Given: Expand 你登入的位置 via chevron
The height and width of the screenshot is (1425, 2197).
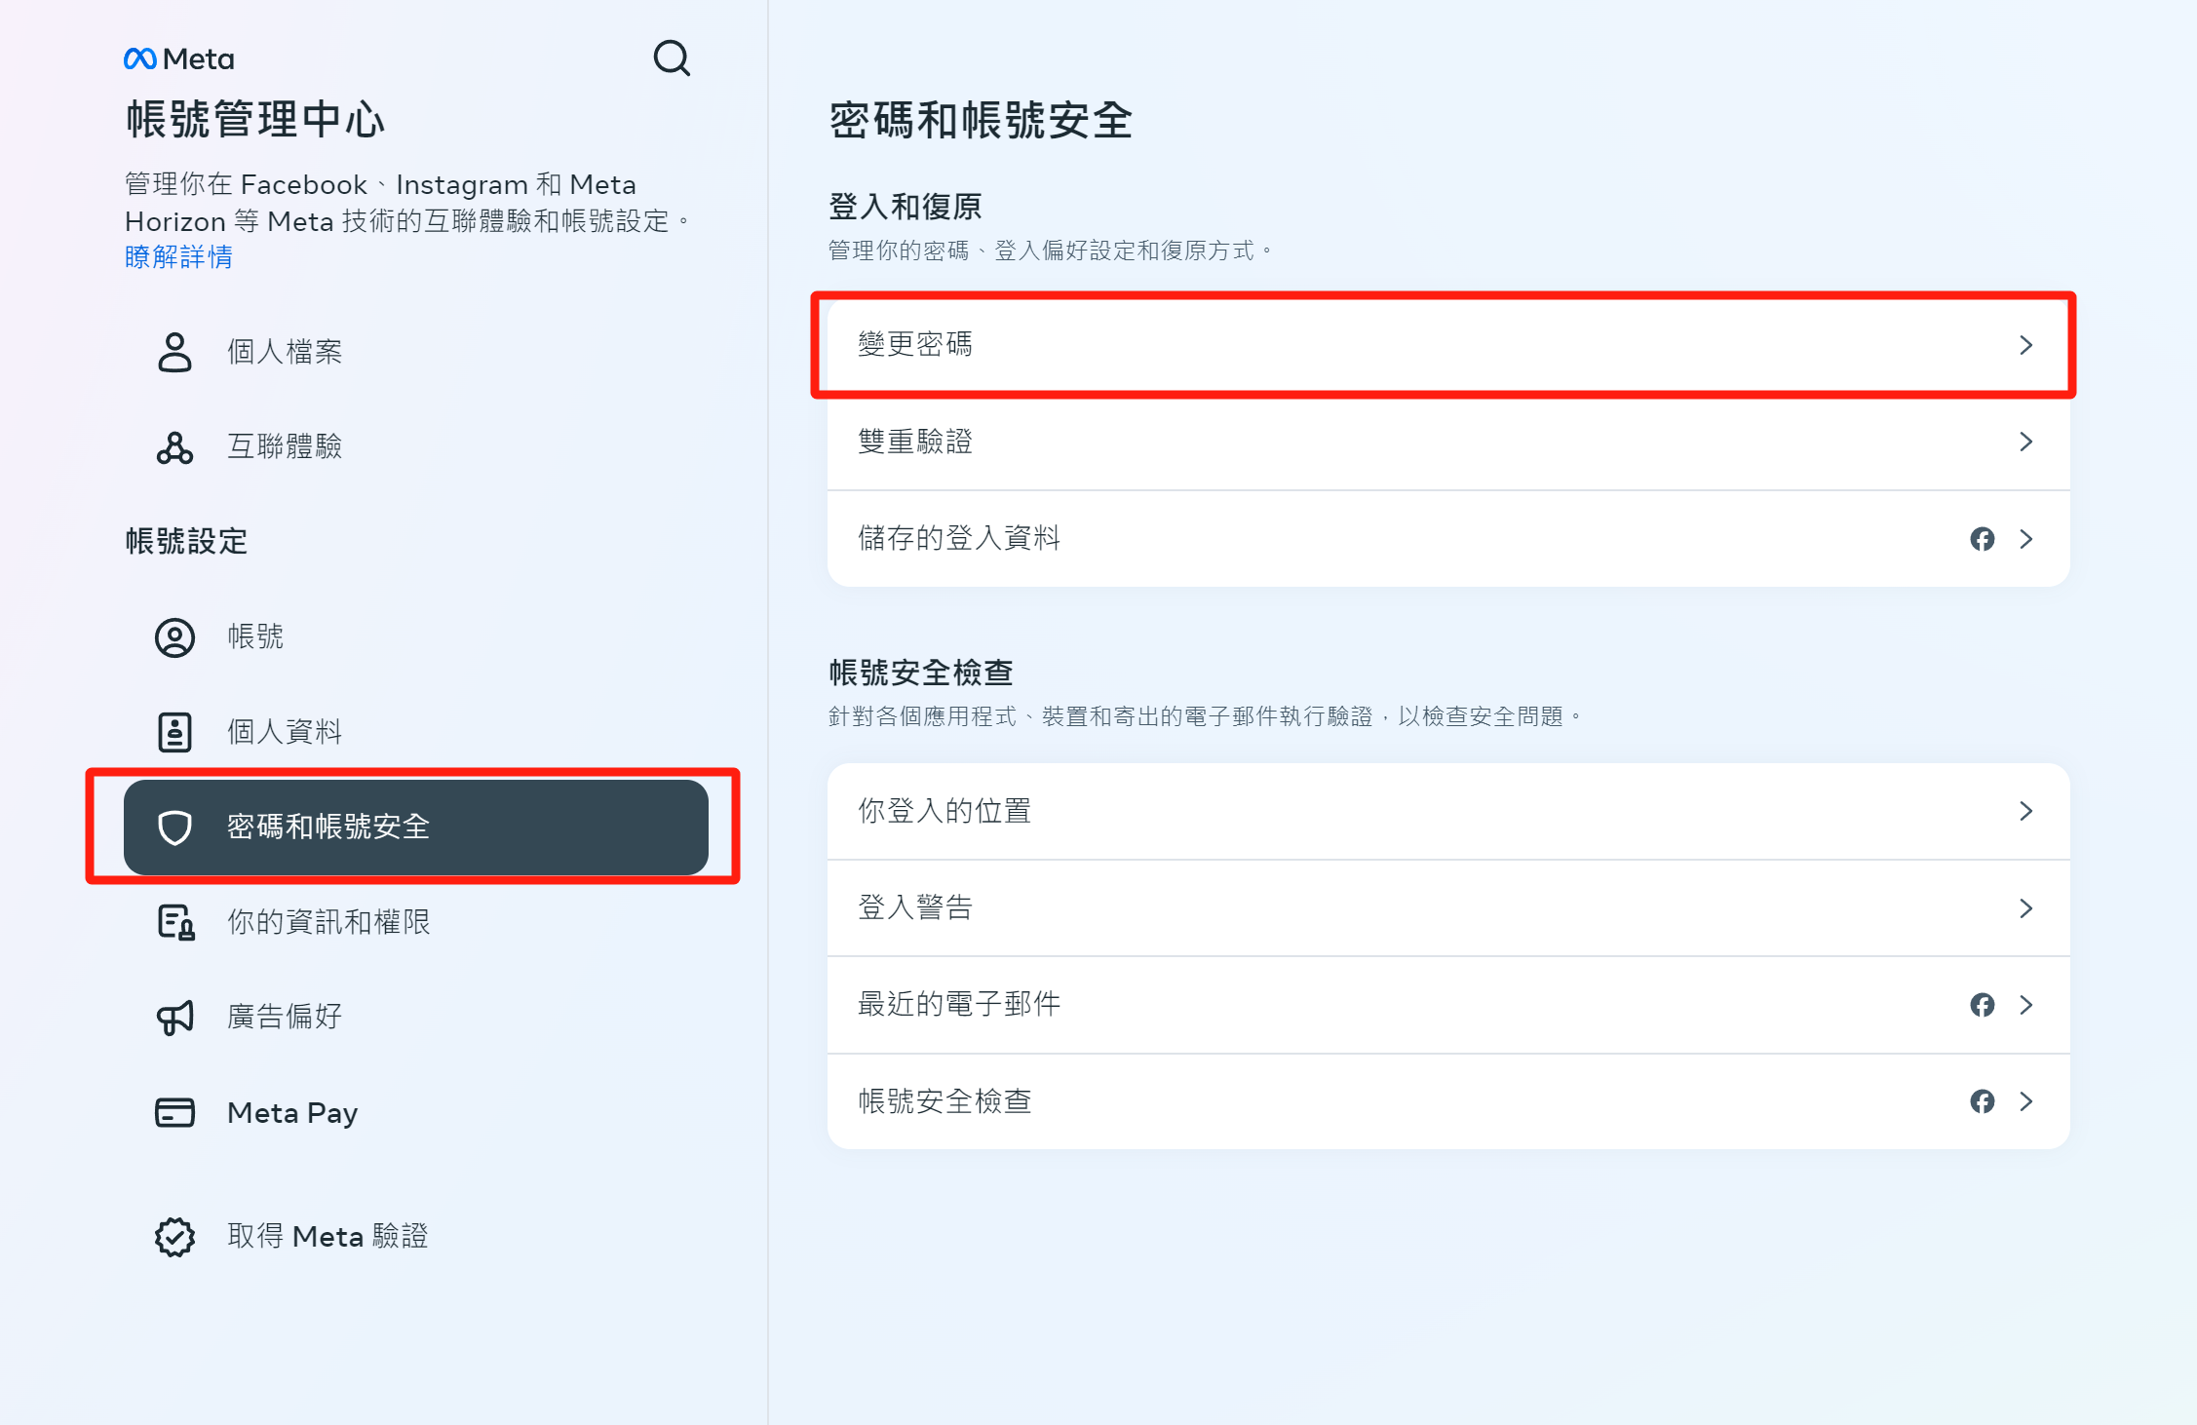Looking at the screenshot, I should [x=2025, y=811].
